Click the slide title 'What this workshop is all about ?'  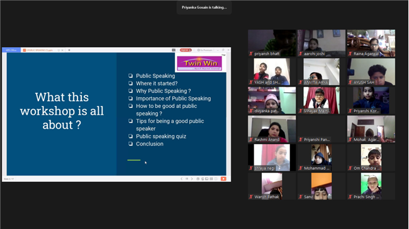(62, 111)
